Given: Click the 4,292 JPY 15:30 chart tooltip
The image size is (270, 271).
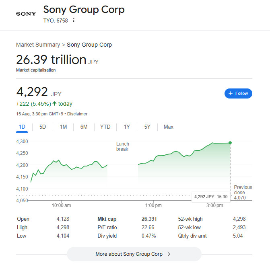Looking at the screenshot, I should coord(210,197).
